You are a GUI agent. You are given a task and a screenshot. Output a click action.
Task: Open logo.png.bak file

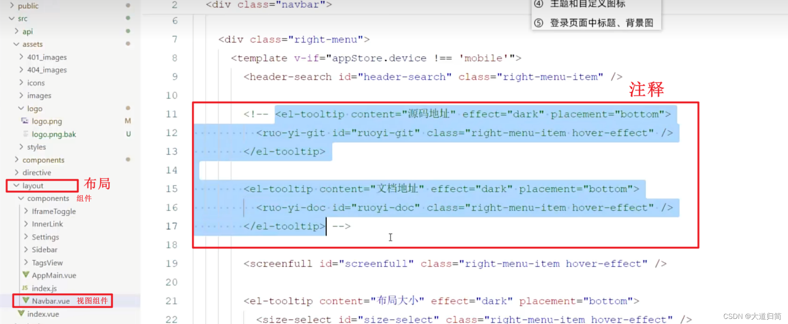[x=54, y=134]
